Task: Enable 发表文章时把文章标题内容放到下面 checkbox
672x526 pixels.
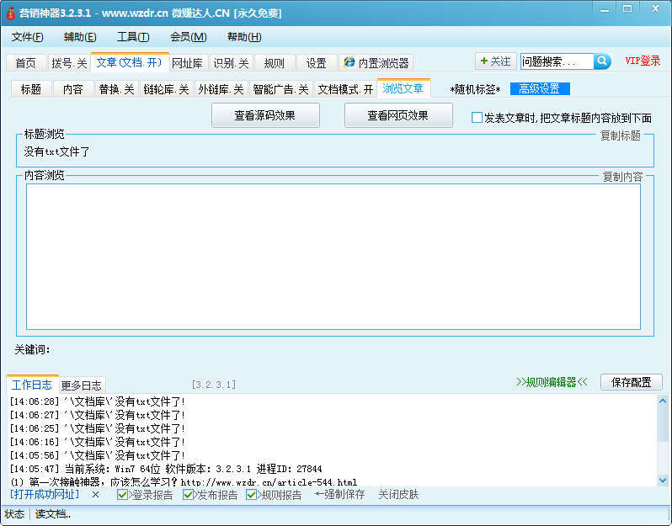Action: click(477, 117)
